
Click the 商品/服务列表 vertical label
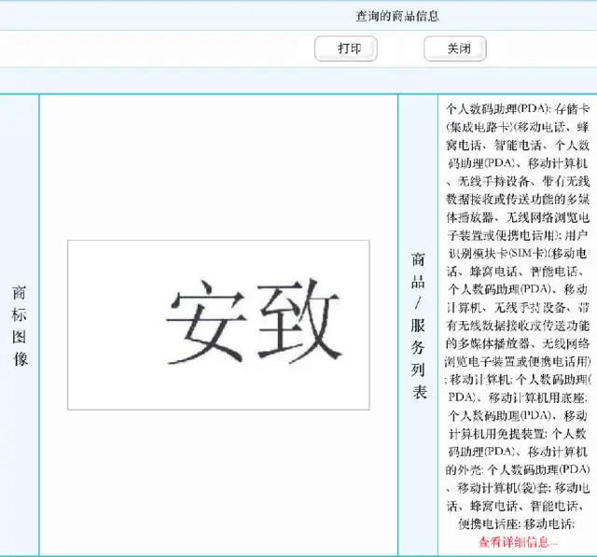pos(418,326)
